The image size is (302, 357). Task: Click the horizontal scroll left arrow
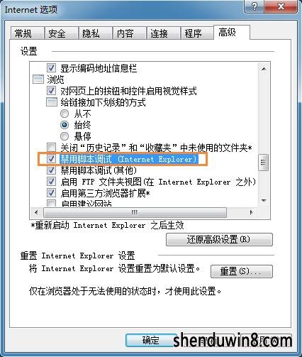click(x=36, y=212)
